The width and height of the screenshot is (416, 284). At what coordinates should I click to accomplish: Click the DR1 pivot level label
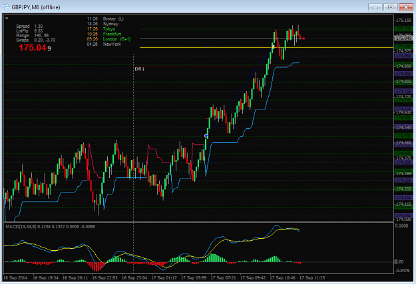tap(140, 69)
